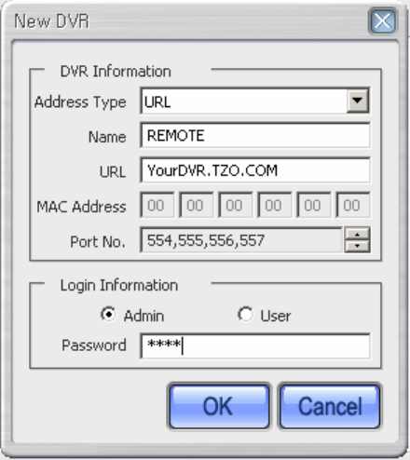
Task: Select the Admin radio button
Action: (108, 315)
